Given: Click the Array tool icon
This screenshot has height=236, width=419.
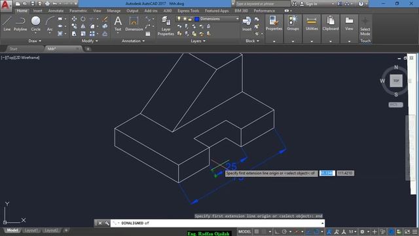Looking at the screenshot, I should (92, 33).
